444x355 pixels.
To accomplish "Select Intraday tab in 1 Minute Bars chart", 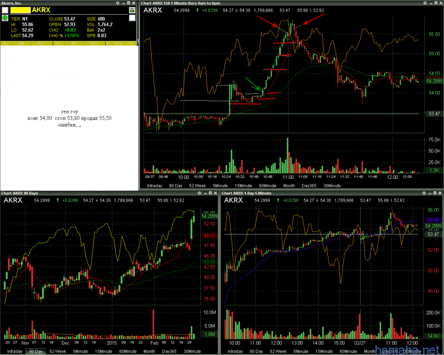I will tap(154, 186).
